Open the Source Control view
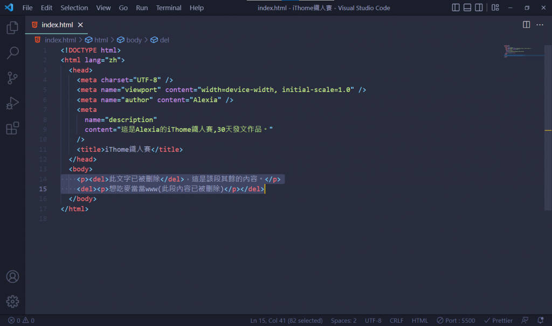The image size is (552, 326). [x=12, y=78]
